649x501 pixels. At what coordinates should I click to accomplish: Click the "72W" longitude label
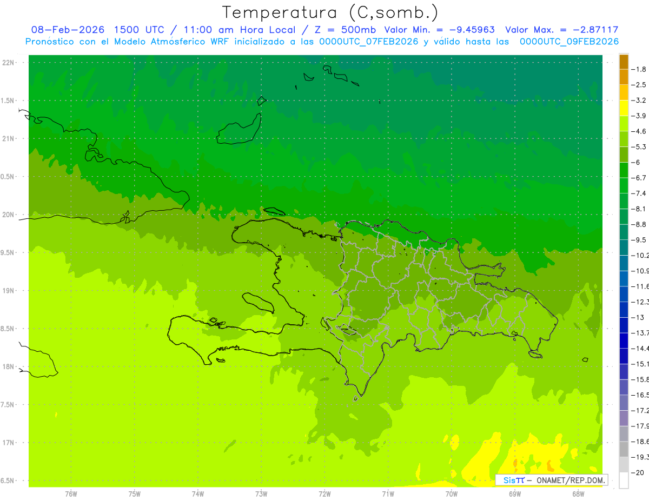click(325, 493)
